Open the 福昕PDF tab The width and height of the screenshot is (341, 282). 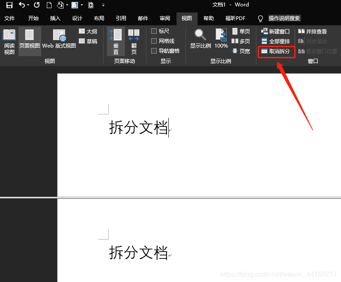(x=235, y=18)
